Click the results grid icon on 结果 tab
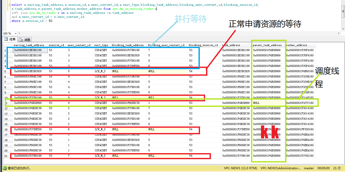Viewport: 345px width, 172px height. (6, 39)
